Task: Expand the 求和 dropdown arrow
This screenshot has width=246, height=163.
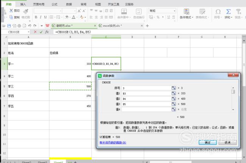Action: [x=232, y=17]
